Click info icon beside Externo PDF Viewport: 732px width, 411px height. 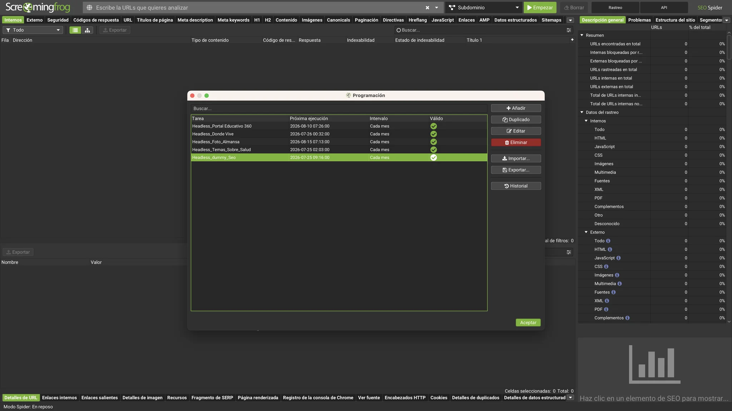click(x=606, y=309)
